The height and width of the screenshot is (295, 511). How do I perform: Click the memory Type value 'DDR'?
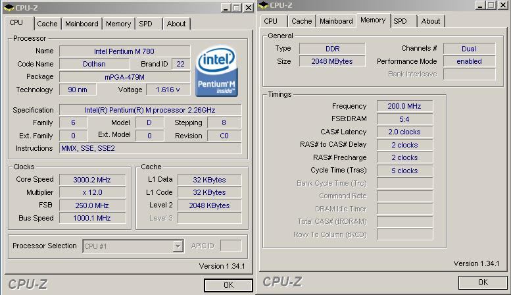(332, 49)
